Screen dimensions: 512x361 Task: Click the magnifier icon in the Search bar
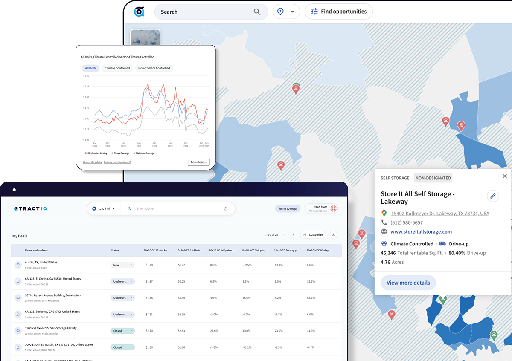pos(257,12)
